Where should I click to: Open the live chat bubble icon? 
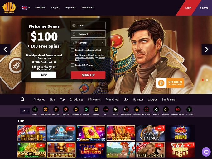[206, 152]
